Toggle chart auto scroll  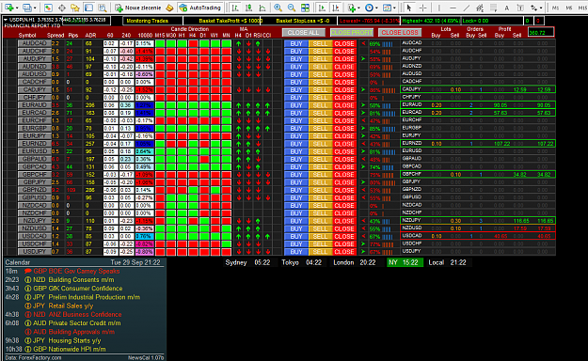(x=322, y=8)
